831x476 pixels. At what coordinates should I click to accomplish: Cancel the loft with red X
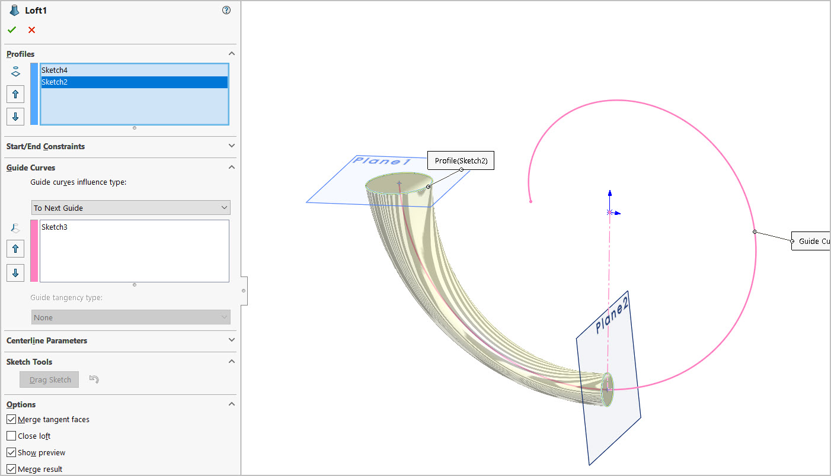pyautogui.click(x=31, y=30)
